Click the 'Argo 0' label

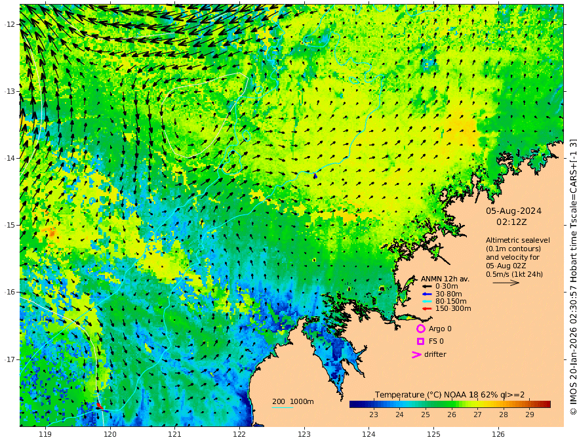pyautogui.click(x=440, y=329)
